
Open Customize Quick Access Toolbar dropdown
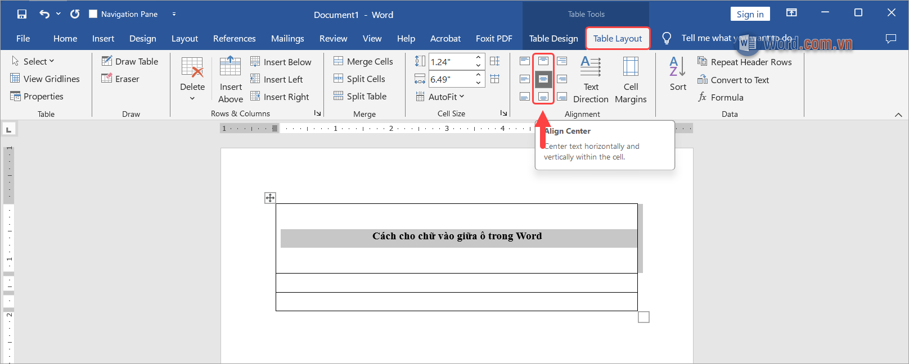[174, 14]
